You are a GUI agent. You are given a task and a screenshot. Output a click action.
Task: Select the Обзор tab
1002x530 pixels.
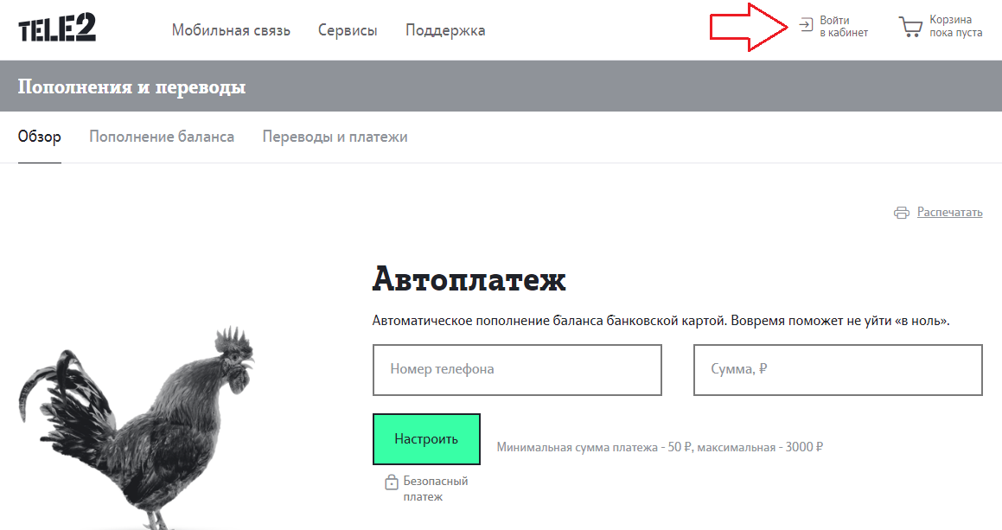39,137
